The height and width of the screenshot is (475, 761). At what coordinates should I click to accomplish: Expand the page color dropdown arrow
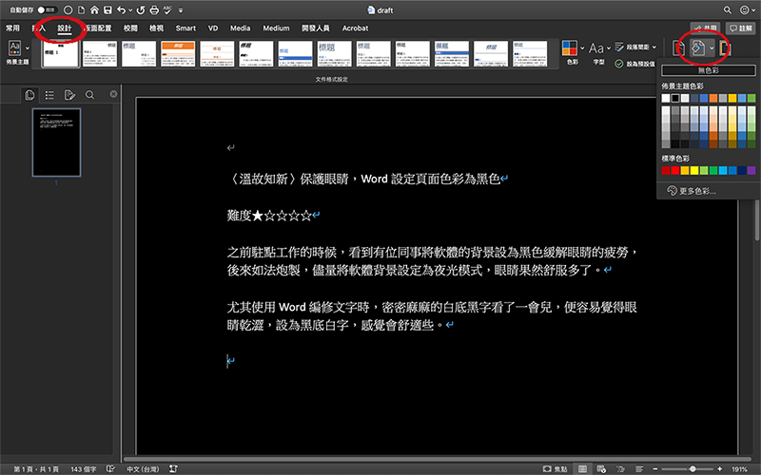point(712,48)
